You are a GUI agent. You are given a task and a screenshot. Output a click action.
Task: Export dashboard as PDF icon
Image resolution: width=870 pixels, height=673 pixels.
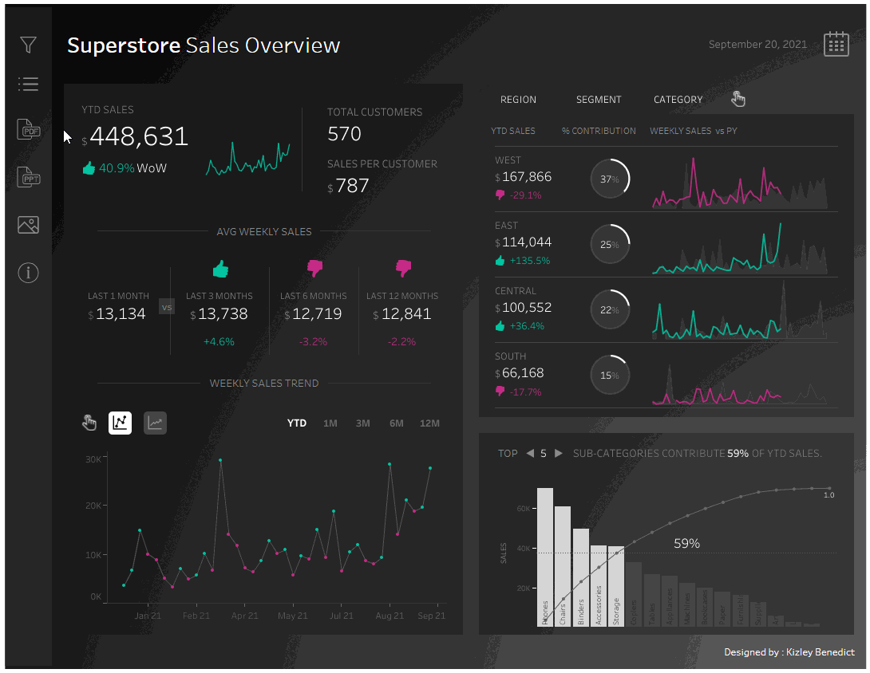tap(28, 129)
